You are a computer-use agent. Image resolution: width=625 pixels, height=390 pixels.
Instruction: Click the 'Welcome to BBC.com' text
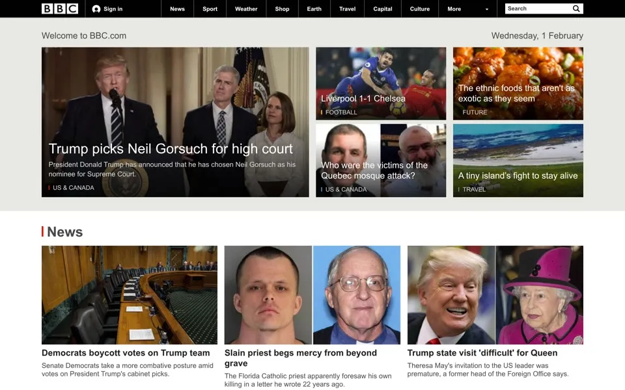coord(84,36)
